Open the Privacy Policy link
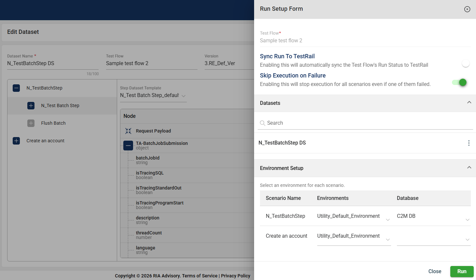The image size is (476, 280). click(236, 276)
